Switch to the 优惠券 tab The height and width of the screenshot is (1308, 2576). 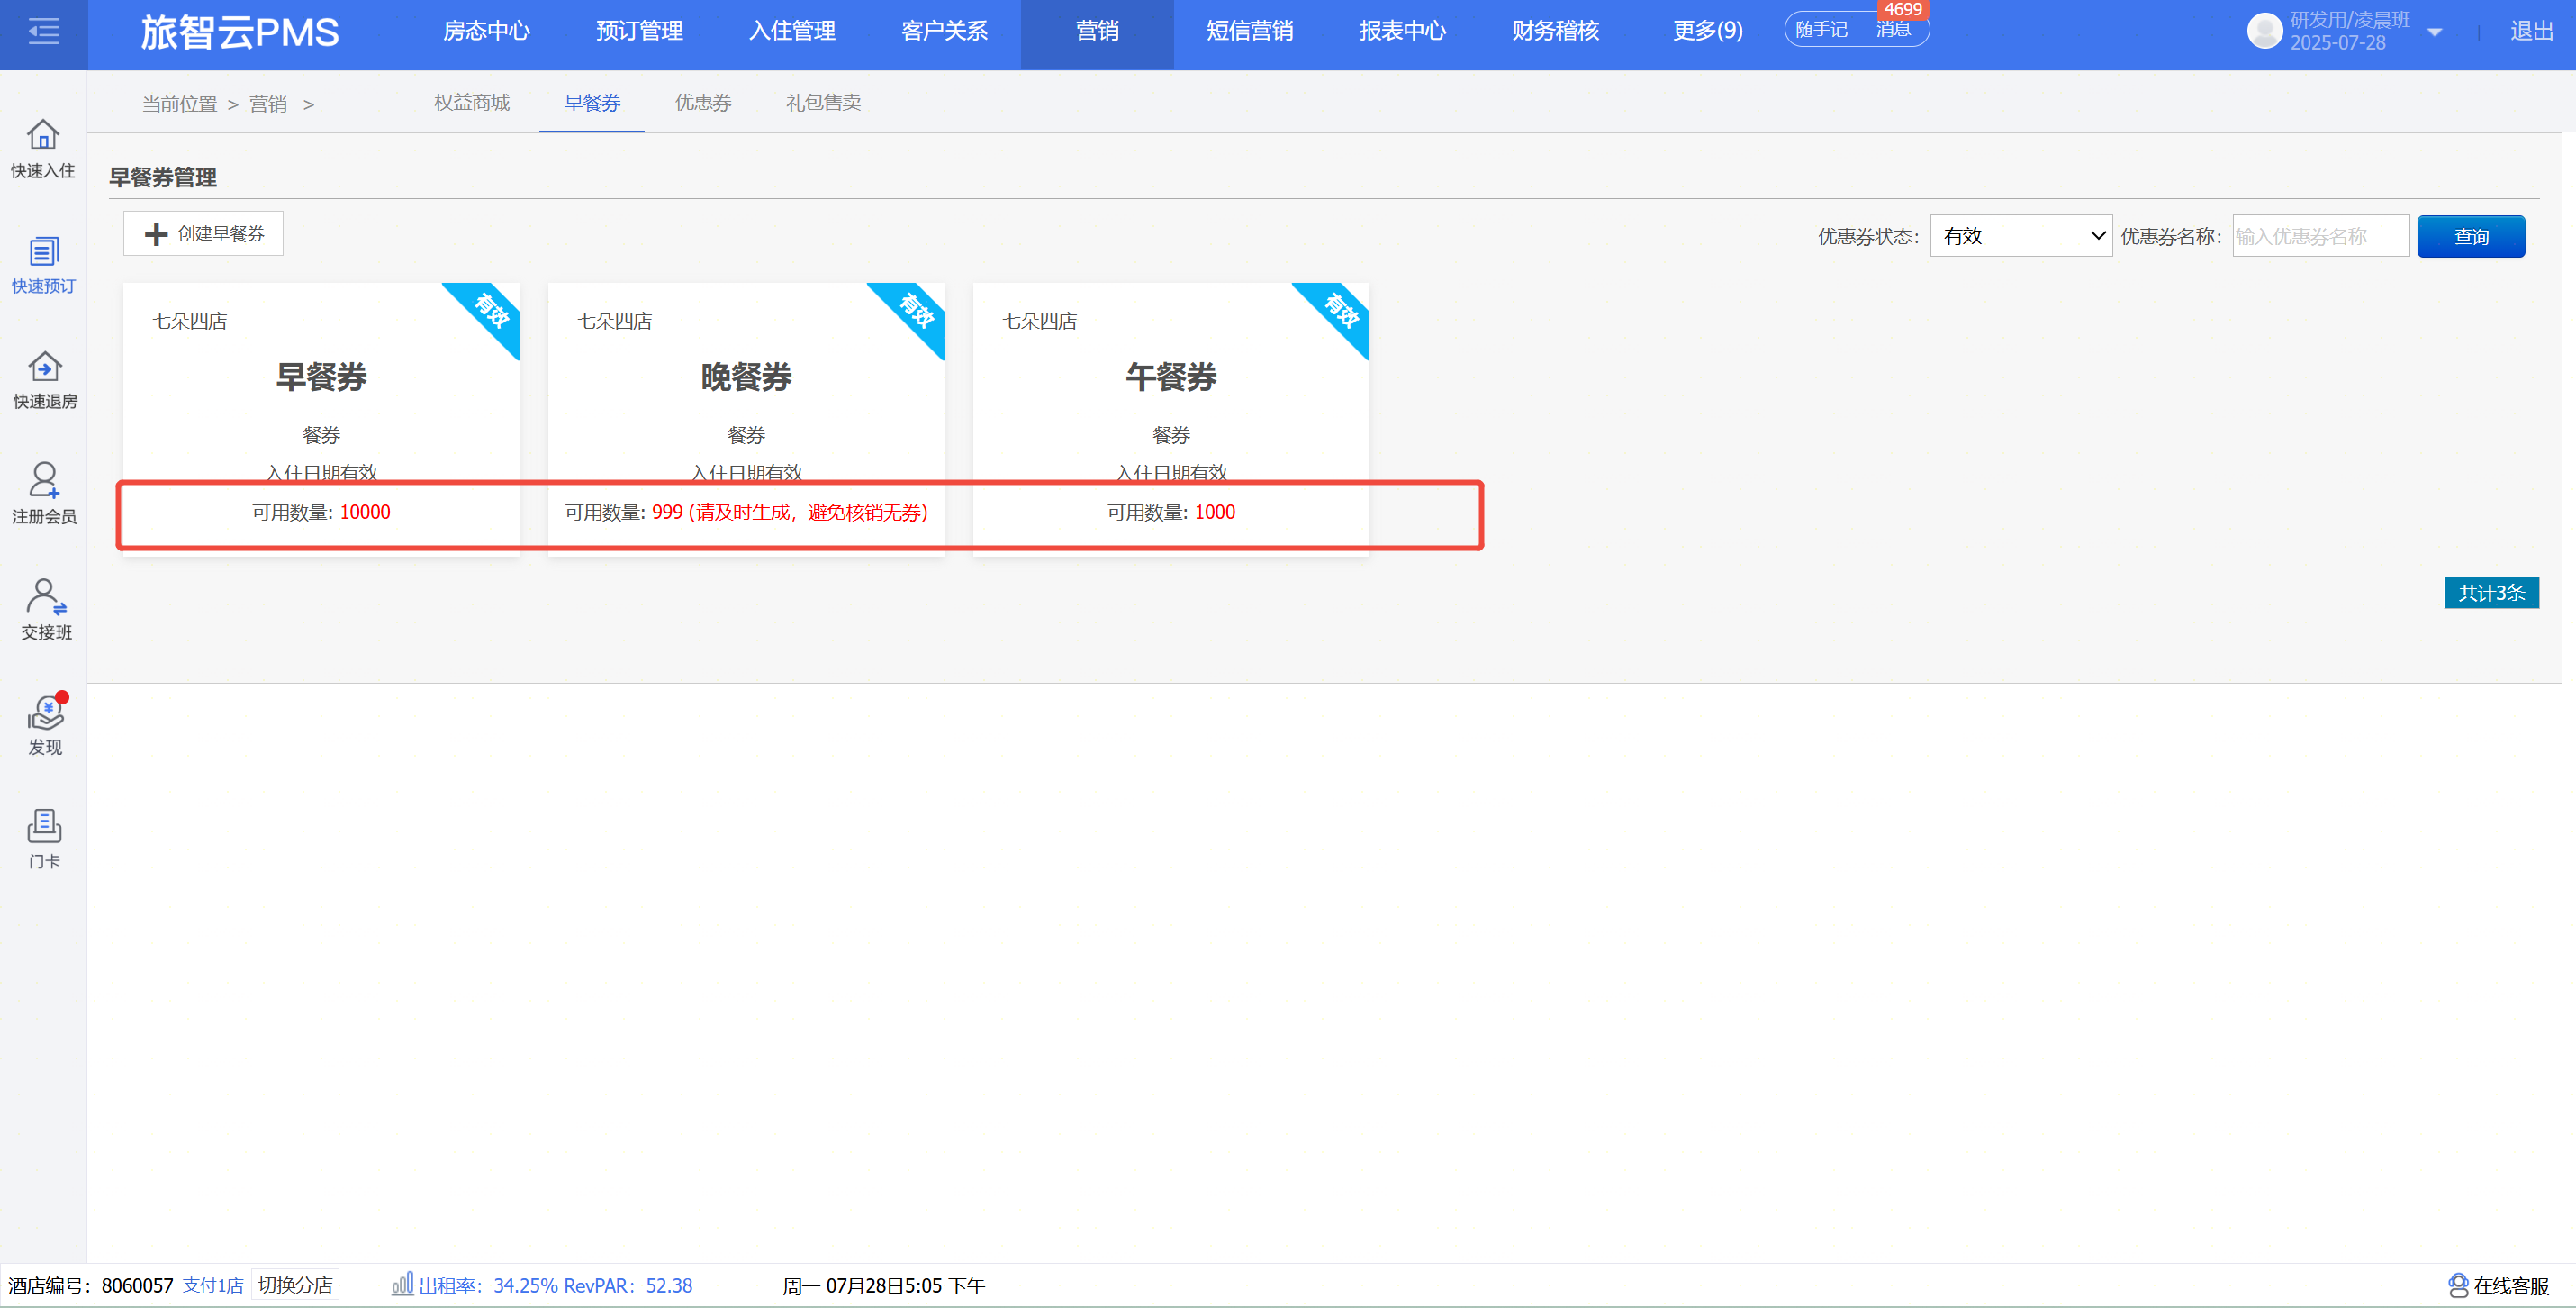point(703,103)
